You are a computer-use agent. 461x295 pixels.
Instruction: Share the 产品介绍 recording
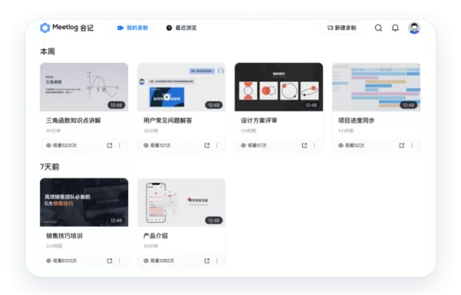(x=207, y=260)
